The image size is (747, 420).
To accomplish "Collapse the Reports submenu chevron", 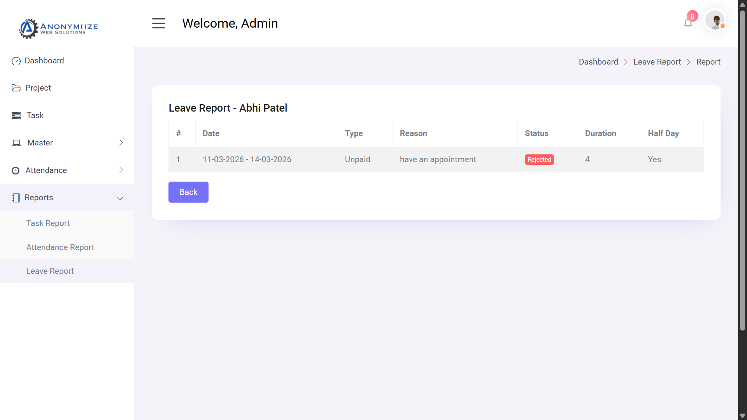I will coord(120,199).
